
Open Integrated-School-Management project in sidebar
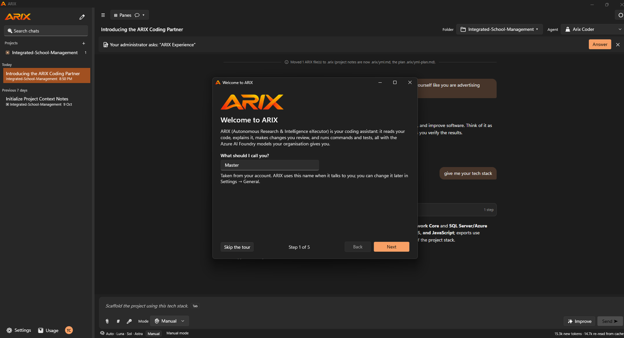45,53
